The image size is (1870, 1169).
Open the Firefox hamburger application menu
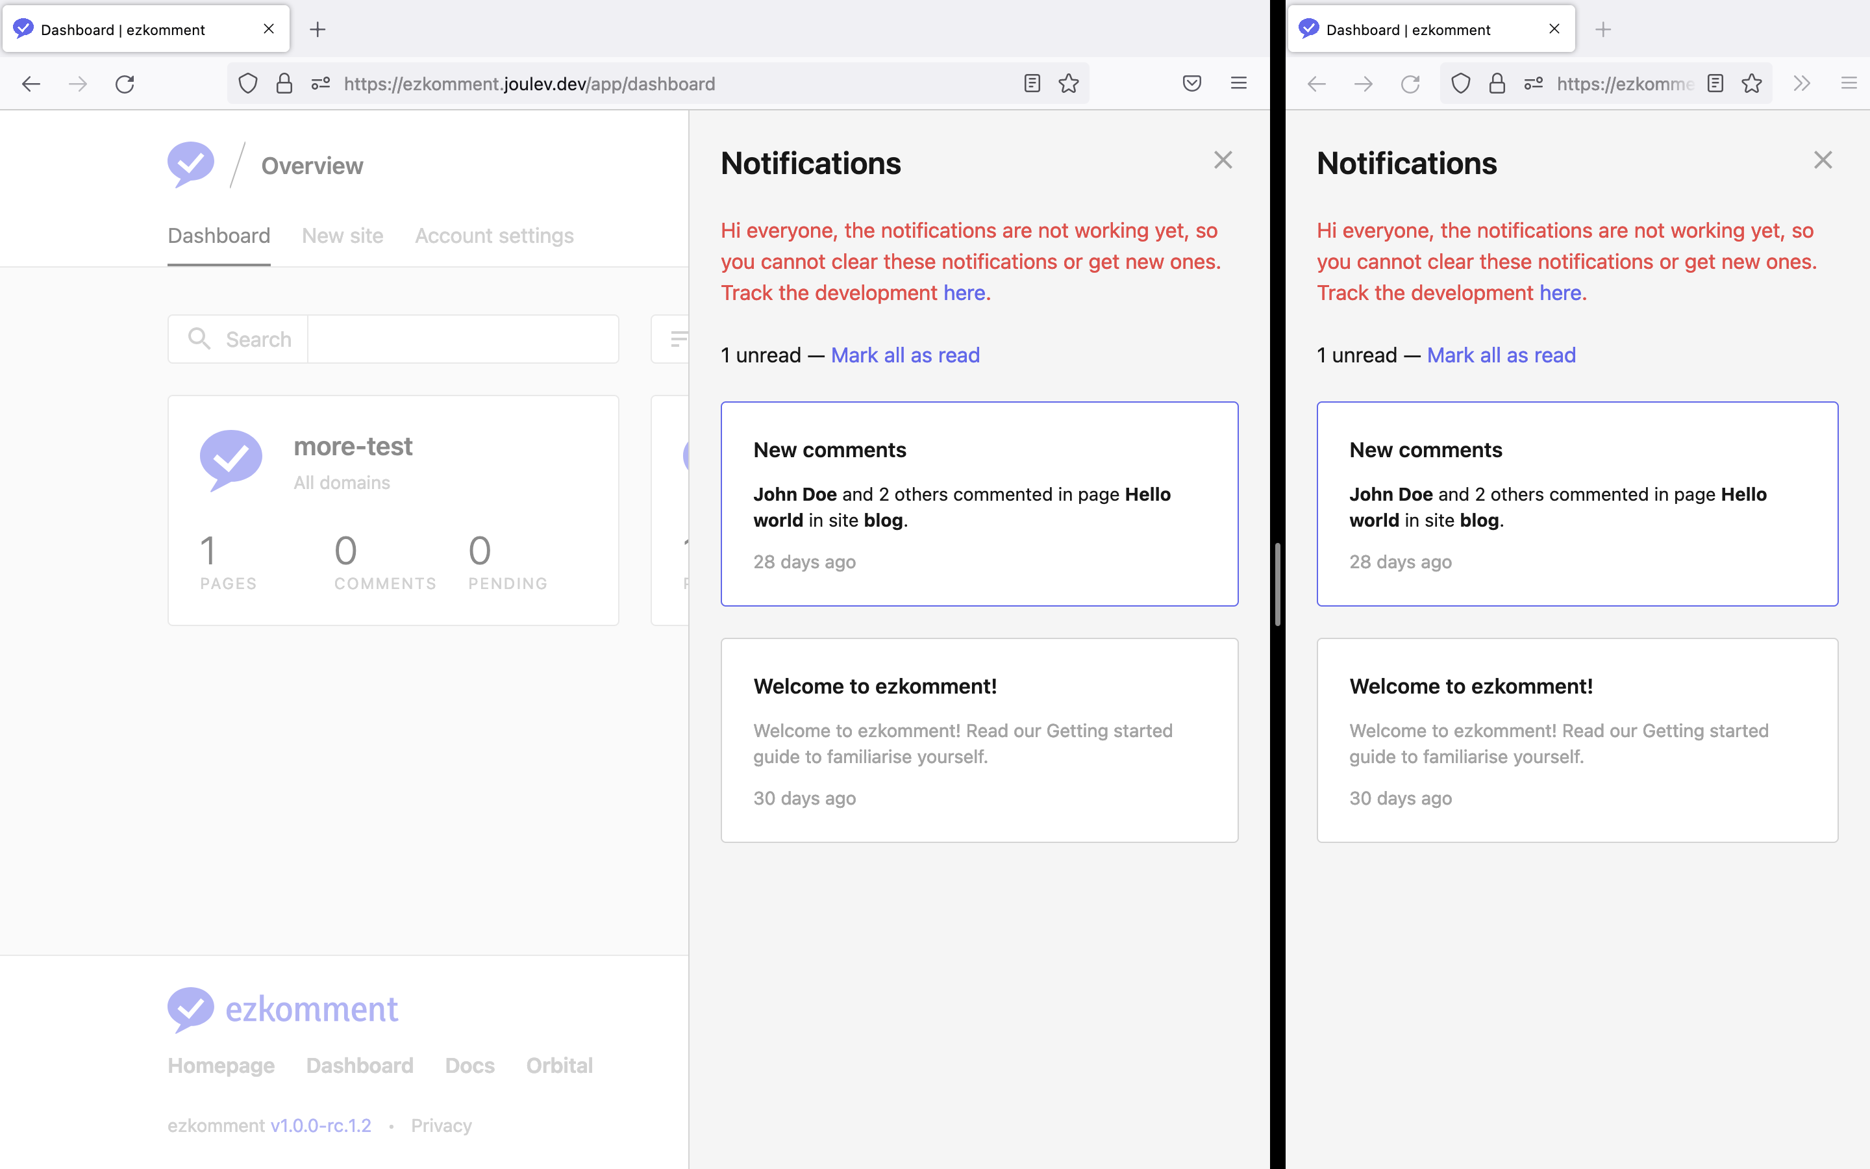click(1240, 82)
